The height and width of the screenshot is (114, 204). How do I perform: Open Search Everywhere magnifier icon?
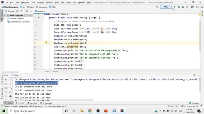pyautogui.click(x=202, y=7)
